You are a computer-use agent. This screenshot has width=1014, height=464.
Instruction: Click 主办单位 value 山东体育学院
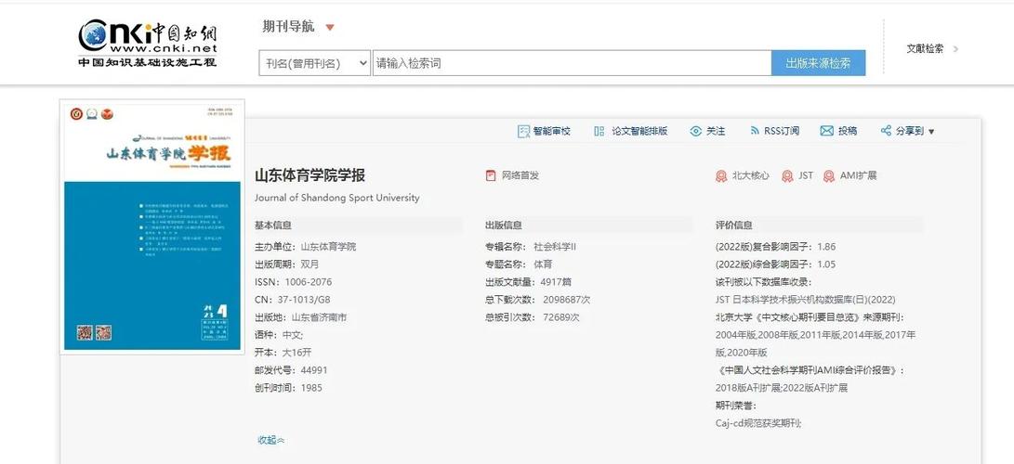(328, 247)
